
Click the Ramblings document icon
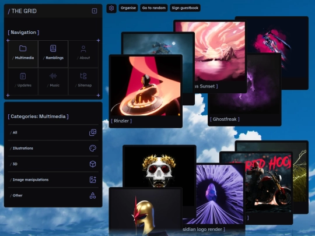53,48
